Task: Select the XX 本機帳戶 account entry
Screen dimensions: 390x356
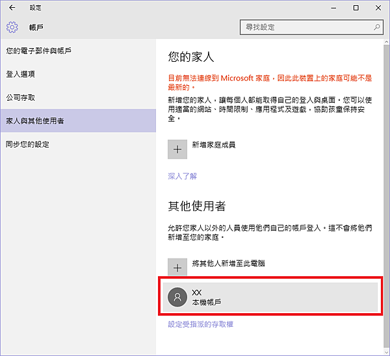Action: tap(270, 297)
